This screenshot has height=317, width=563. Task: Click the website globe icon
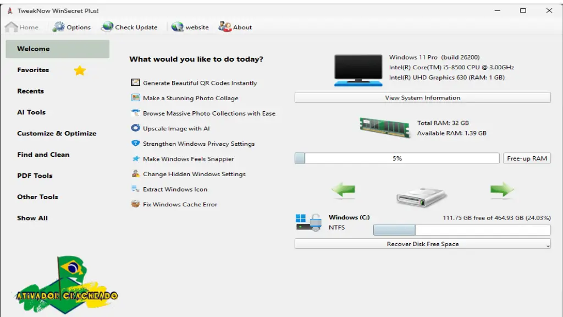(x=178, y=27)
